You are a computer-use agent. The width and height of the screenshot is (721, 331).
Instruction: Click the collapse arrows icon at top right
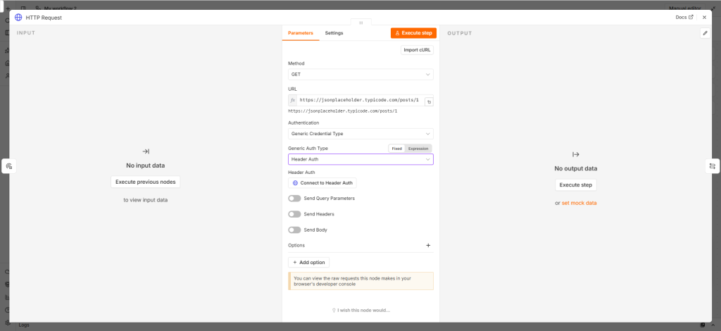[713, 8]
